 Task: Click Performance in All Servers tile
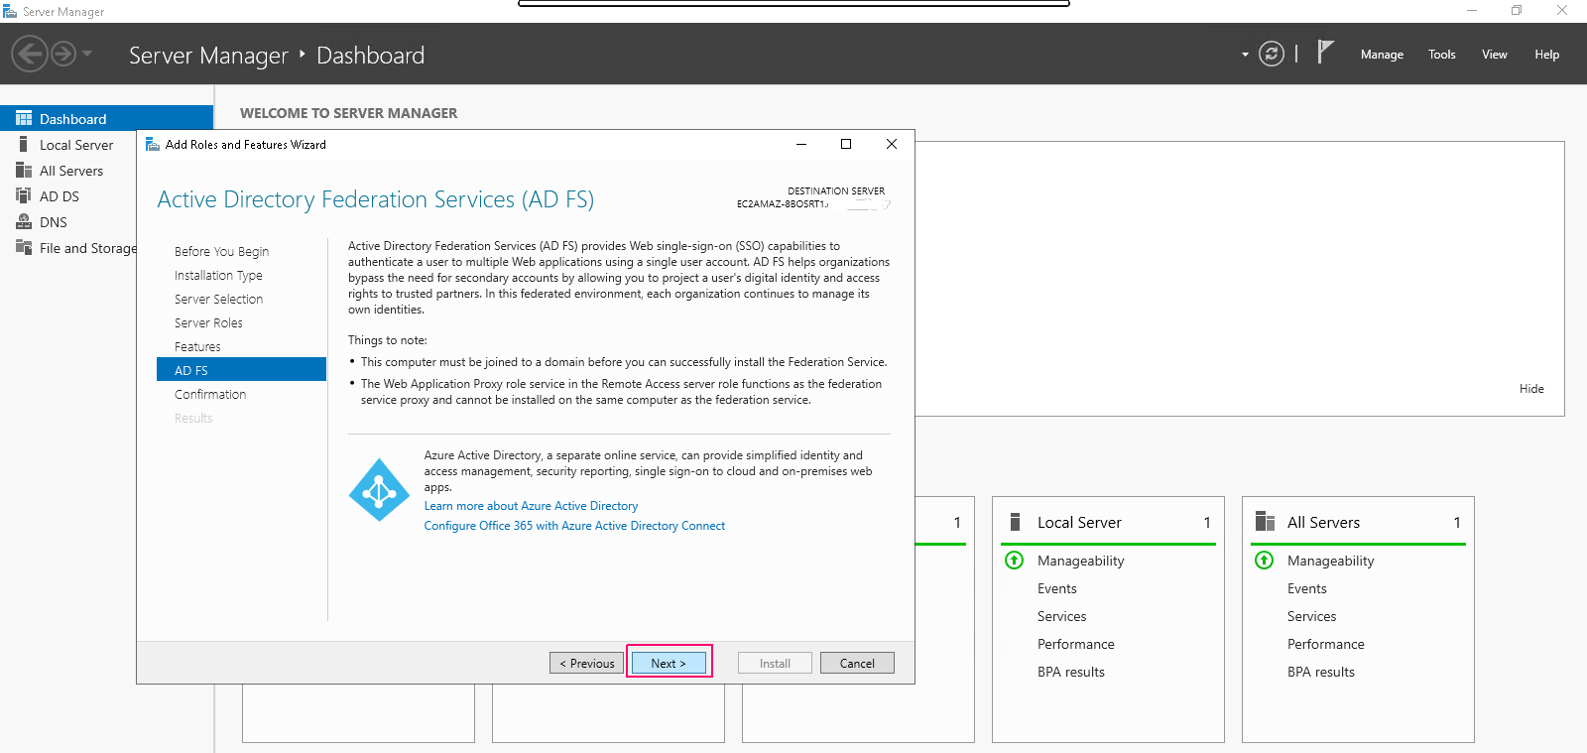pos(1325,644)
